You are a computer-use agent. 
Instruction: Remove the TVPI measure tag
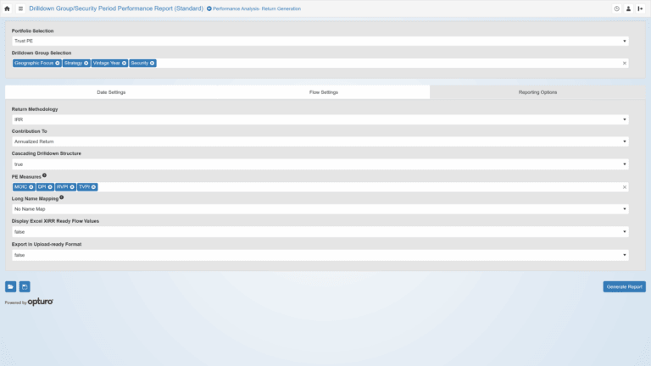[93, 186]
